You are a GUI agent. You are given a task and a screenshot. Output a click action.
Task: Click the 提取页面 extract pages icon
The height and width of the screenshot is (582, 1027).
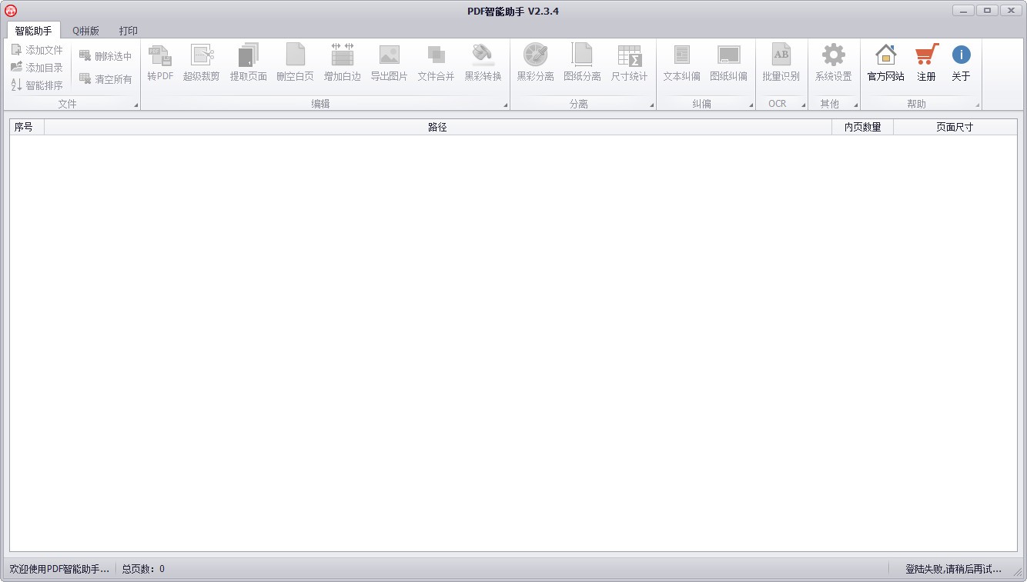click(248, 55)
